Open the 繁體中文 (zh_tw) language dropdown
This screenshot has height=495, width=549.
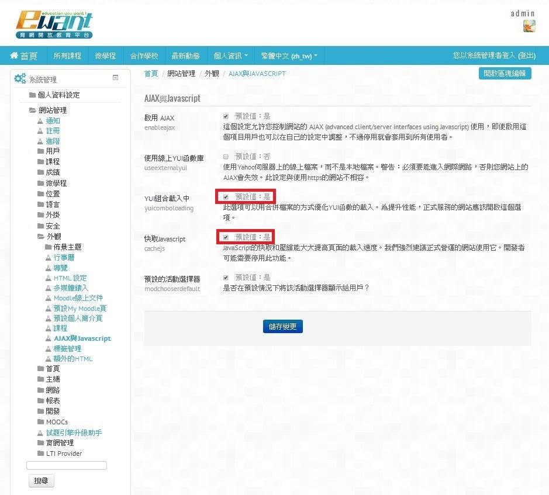(x=289, y=56)
